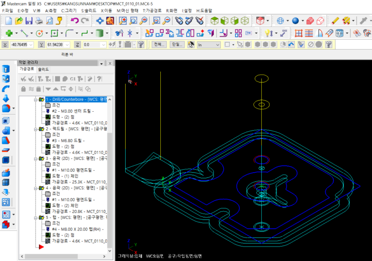This screenshot has width=372, height=261.
Task: Open the 'In' selection mode dropdown
Action: (218, 45)
